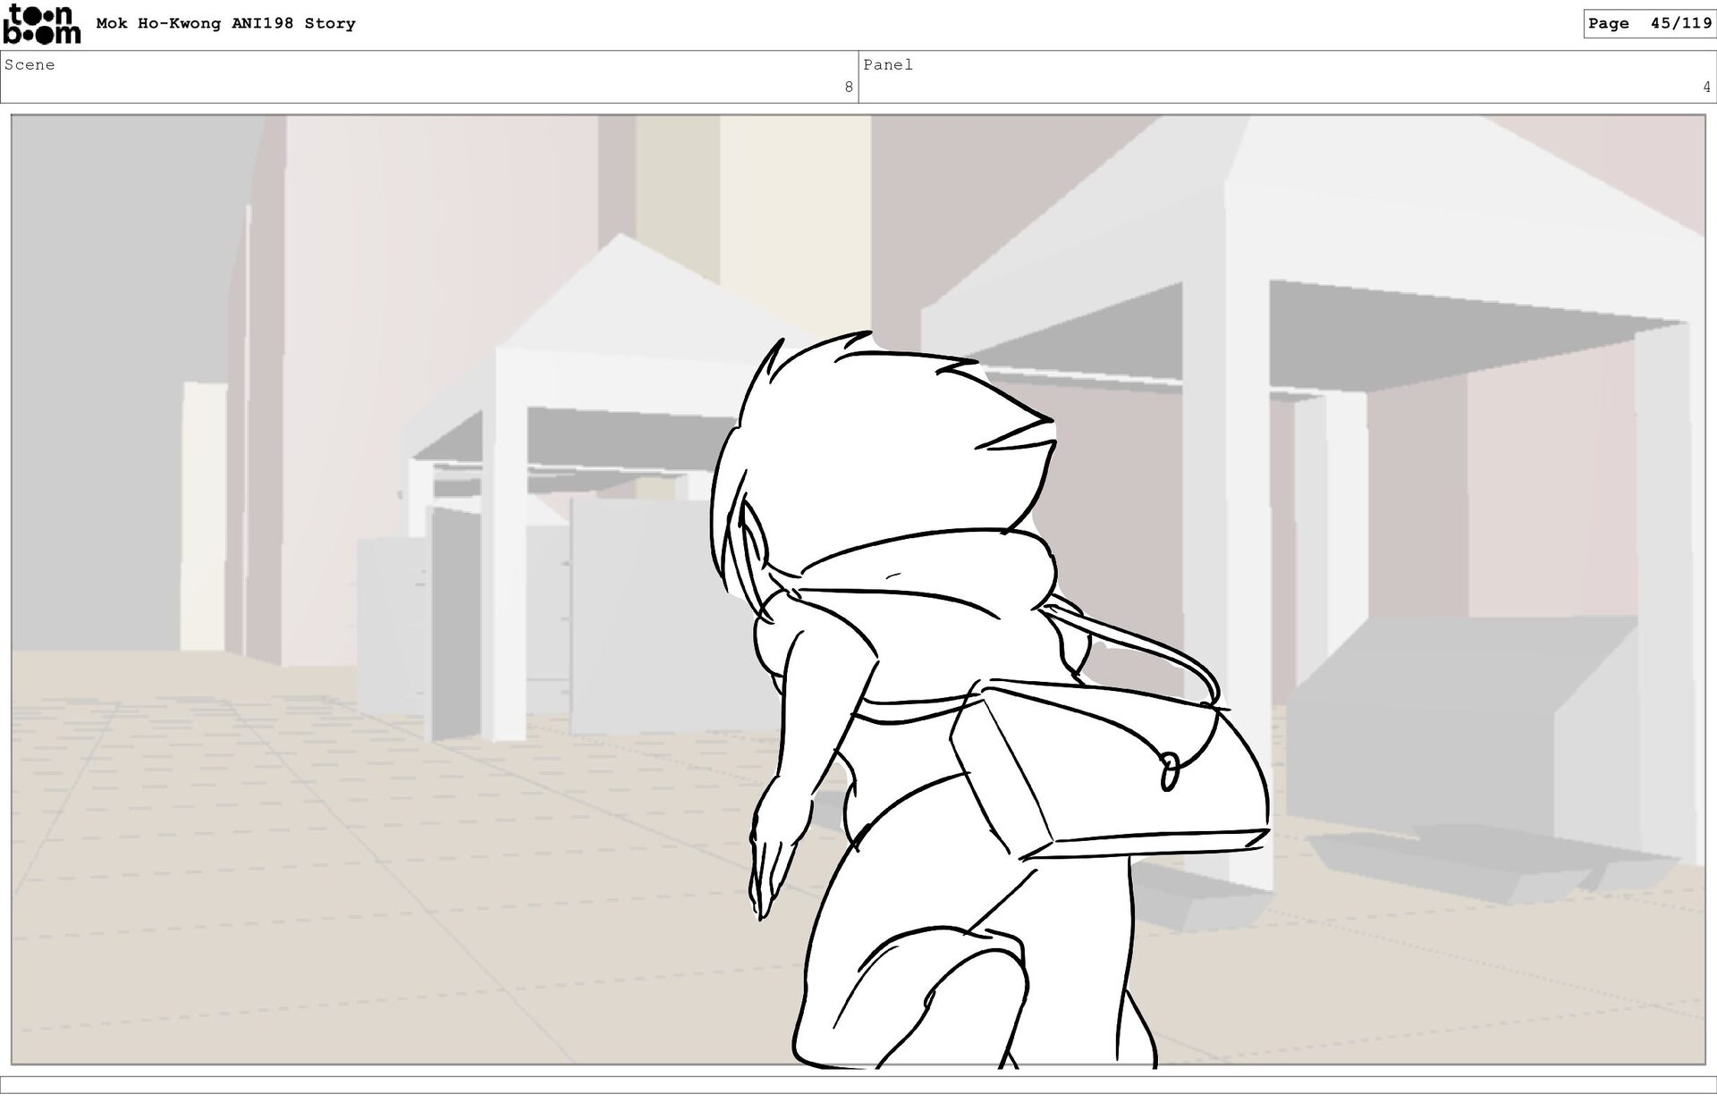Select the panel number 4
1717x1110 pixels.
click(x=1705, y=88)
